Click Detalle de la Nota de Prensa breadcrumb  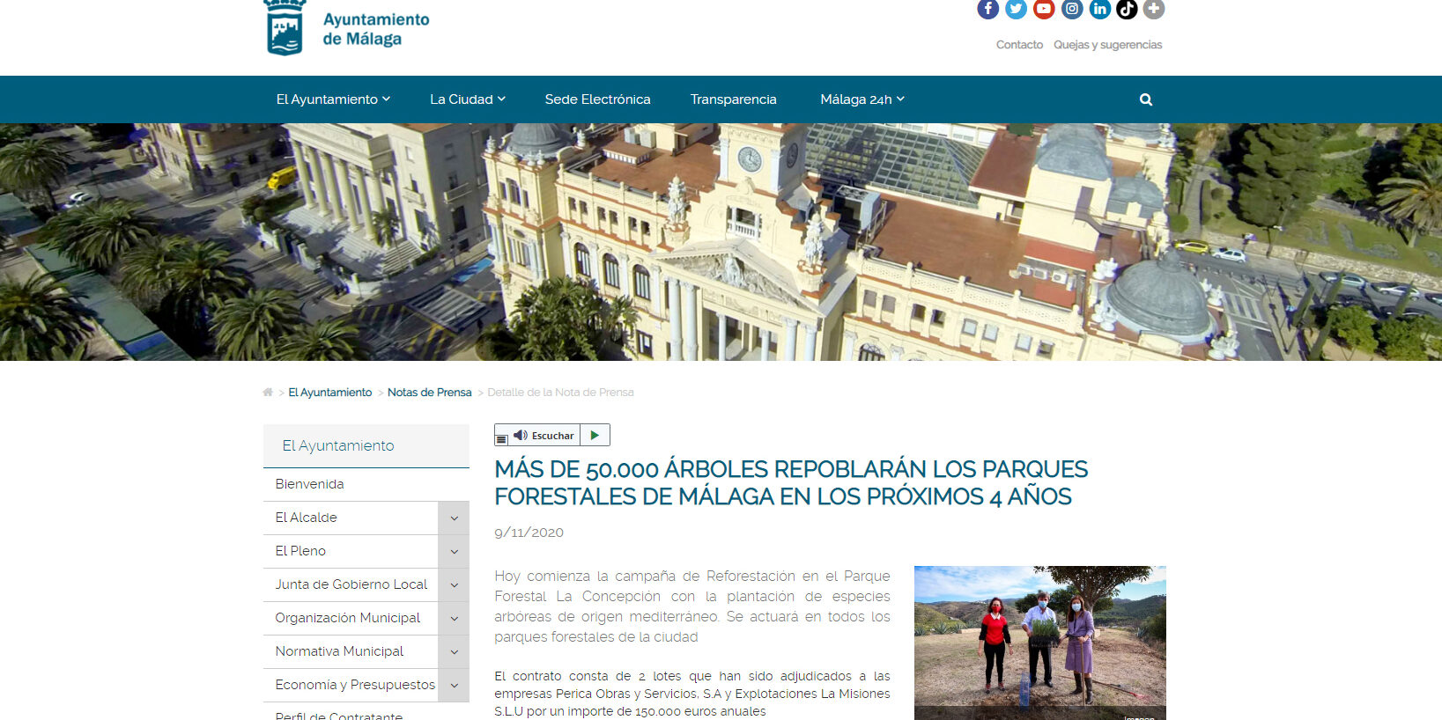(560, 393)
